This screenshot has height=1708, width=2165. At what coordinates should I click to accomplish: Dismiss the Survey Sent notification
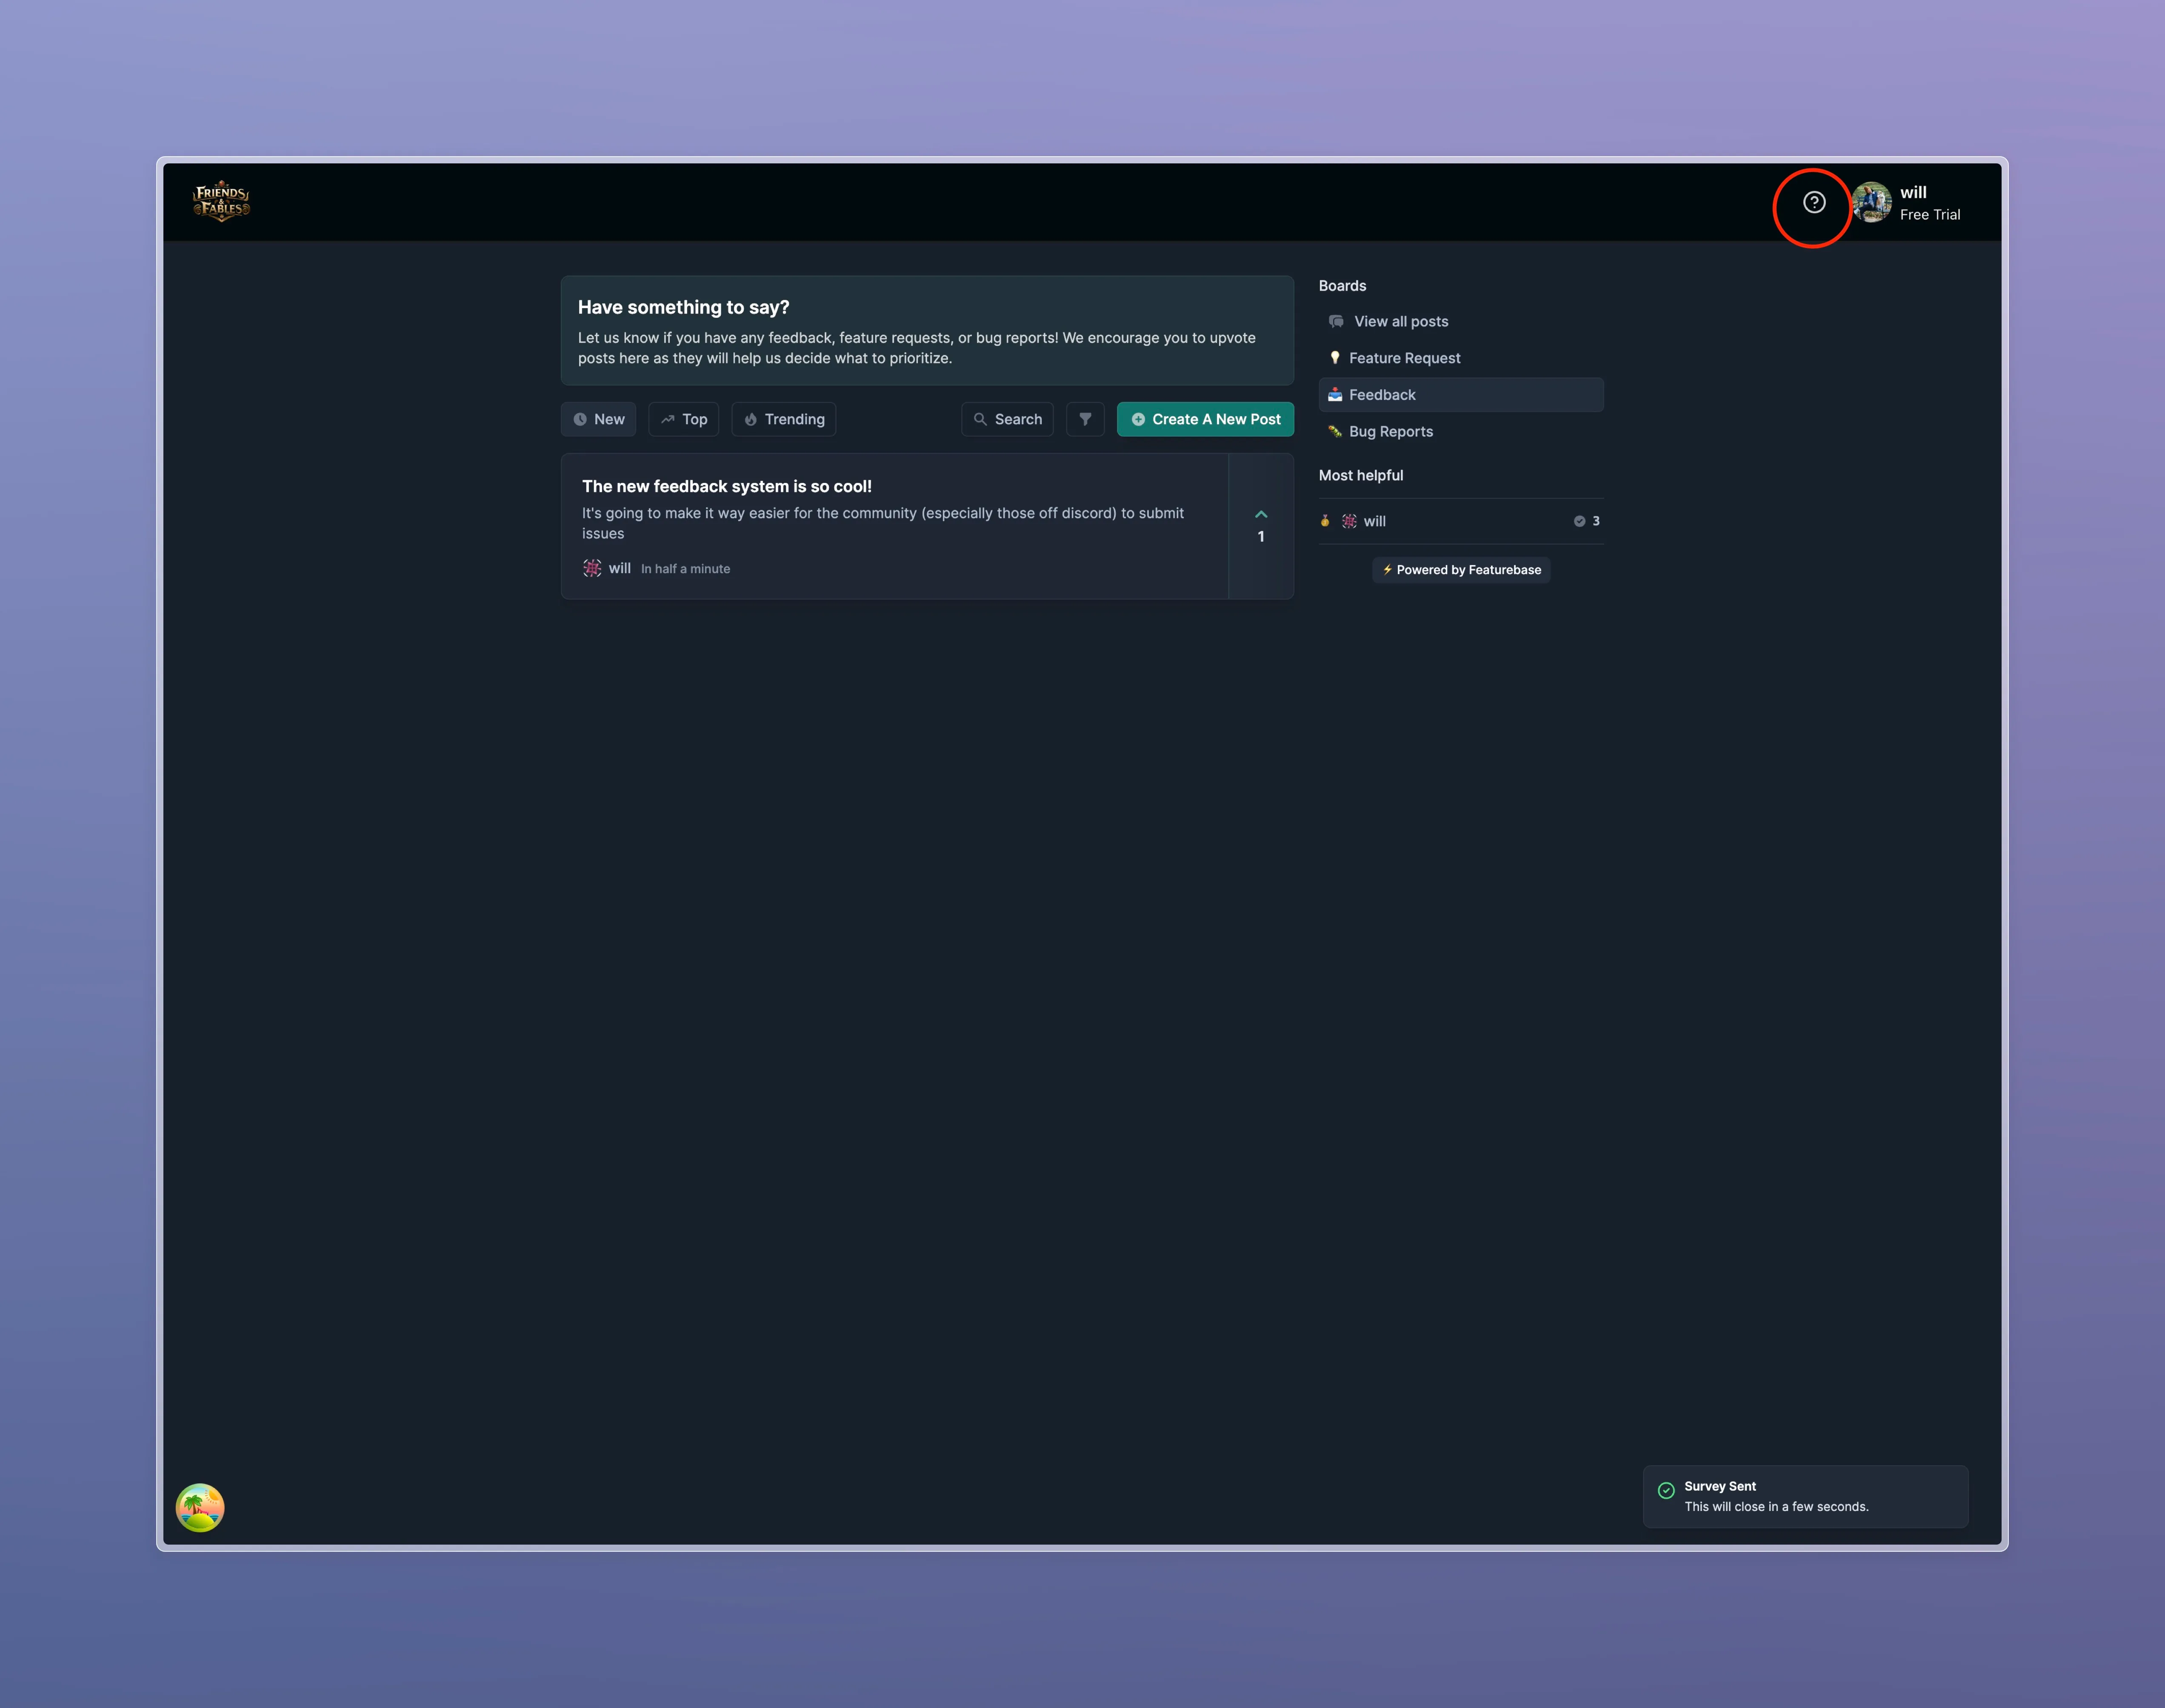pyautogui.click(x=1804, y=1496)
